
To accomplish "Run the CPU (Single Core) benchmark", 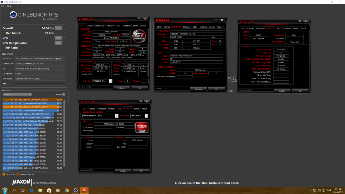I will [x=58, y=43].
